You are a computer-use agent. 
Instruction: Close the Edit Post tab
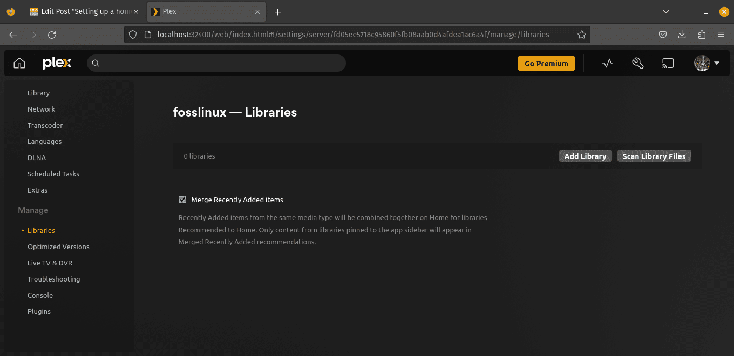click(x=136, y=11)
